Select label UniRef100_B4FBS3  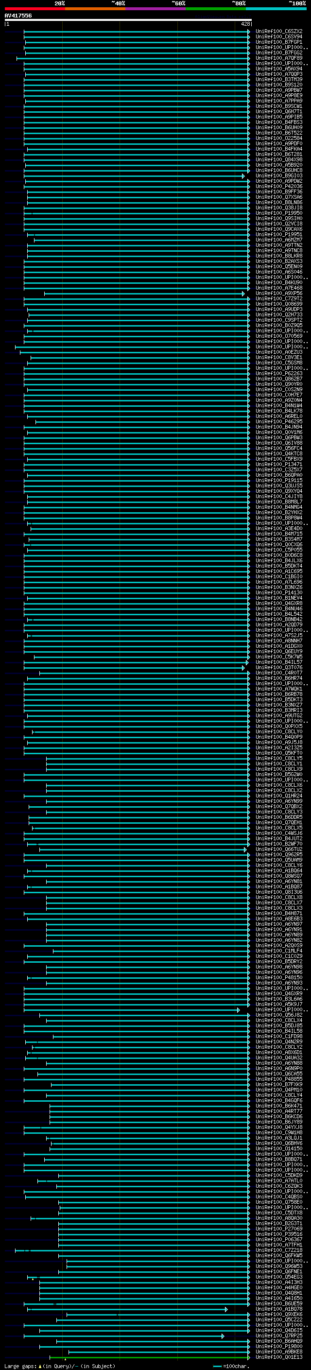point(279,122)
